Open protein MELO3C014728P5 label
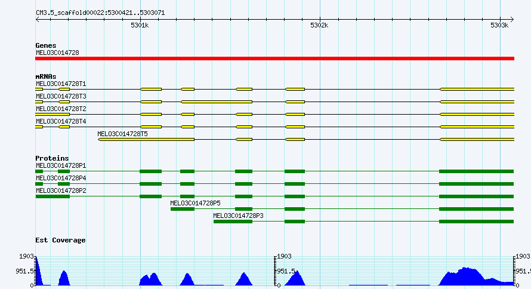Screen dimensions: 531x289 point(196,203)
